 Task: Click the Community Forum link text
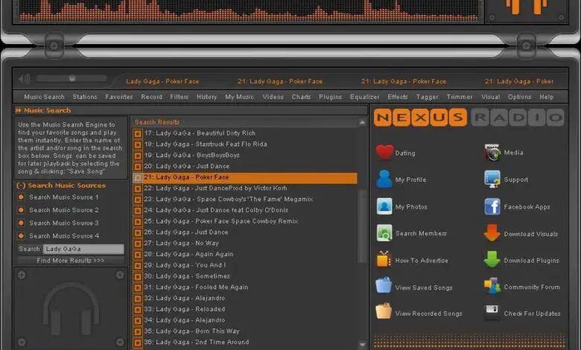(532, 287)
